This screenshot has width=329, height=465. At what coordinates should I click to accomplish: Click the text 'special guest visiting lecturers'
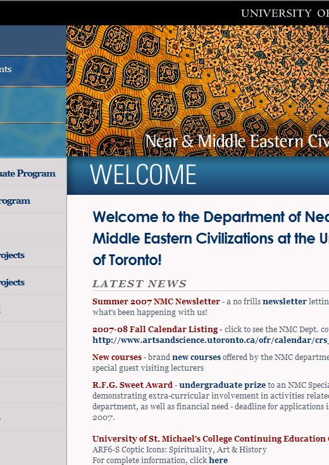[x=148, y=368]
